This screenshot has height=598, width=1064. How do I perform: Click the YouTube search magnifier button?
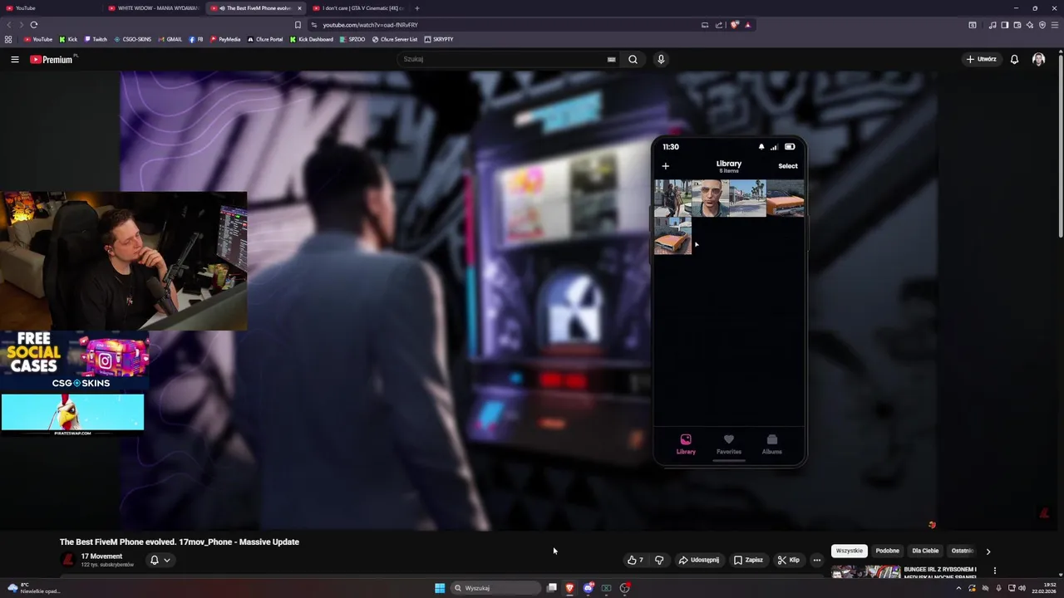633,59
